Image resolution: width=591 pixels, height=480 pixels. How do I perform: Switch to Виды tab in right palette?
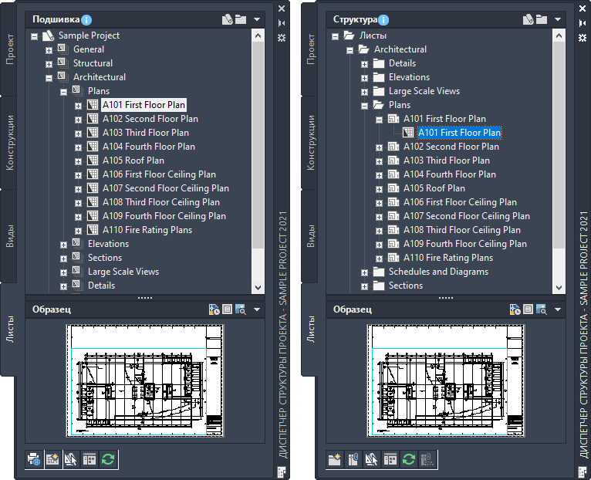click(311, 236)
